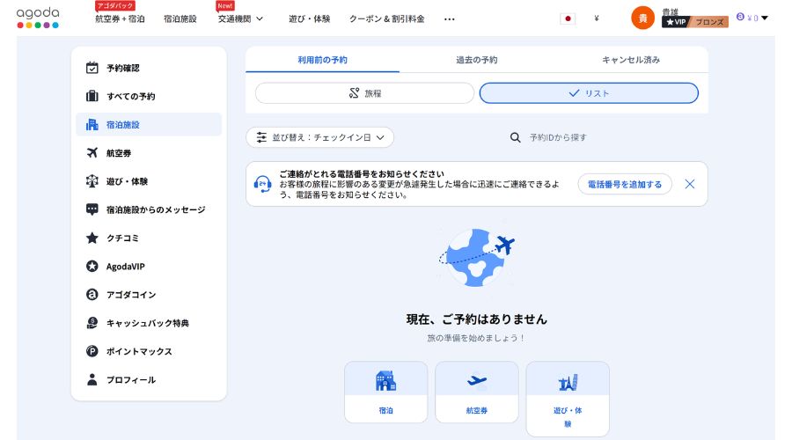Click the 航空券 card label link
792x440 pixels.
(477, 410)
